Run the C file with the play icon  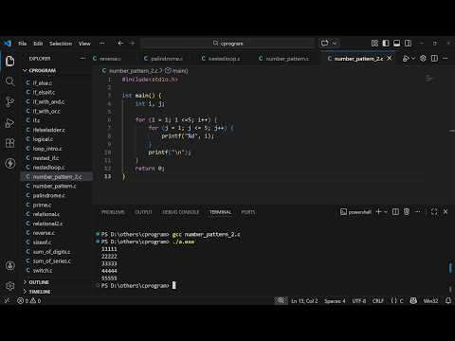[x=406, y=59]
